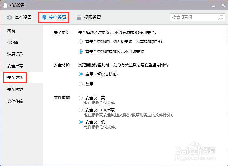Choose 安全级 - 低 radio option
Screen dimensions: 228x166
tap(81, 122)
